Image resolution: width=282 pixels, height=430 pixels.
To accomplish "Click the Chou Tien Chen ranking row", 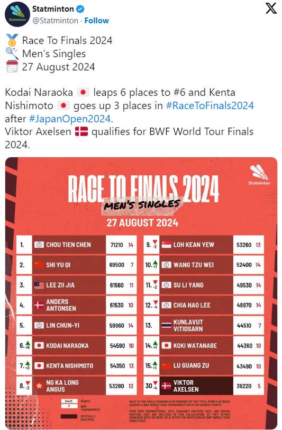I will click(x=77, y=245).
